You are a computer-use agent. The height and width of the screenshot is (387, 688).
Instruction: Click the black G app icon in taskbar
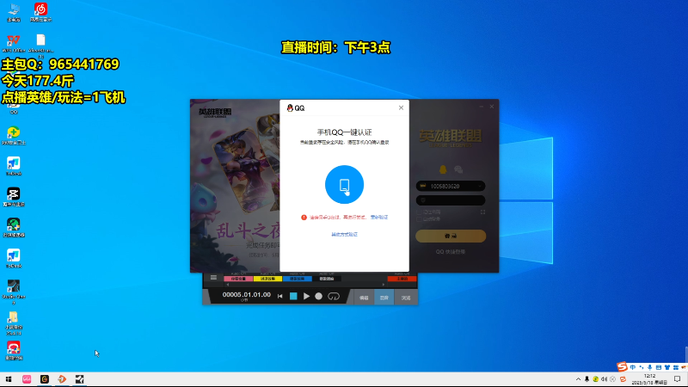coord(45,379)
